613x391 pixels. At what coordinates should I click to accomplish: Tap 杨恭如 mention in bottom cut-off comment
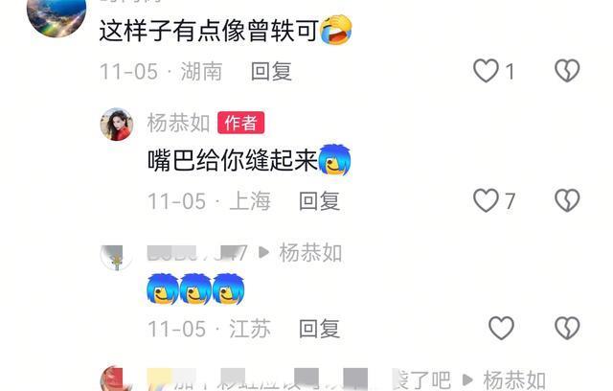click(514, 379)
